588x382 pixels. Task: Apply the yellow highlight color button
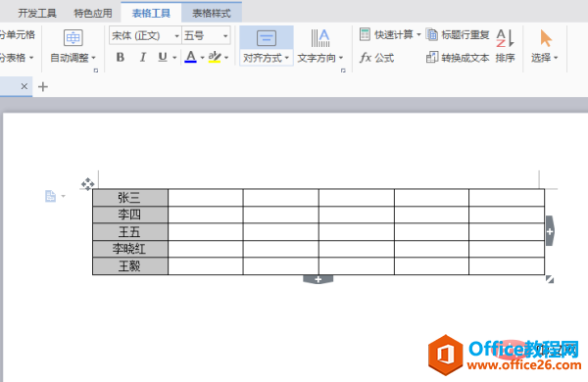(x=215, y=57)
